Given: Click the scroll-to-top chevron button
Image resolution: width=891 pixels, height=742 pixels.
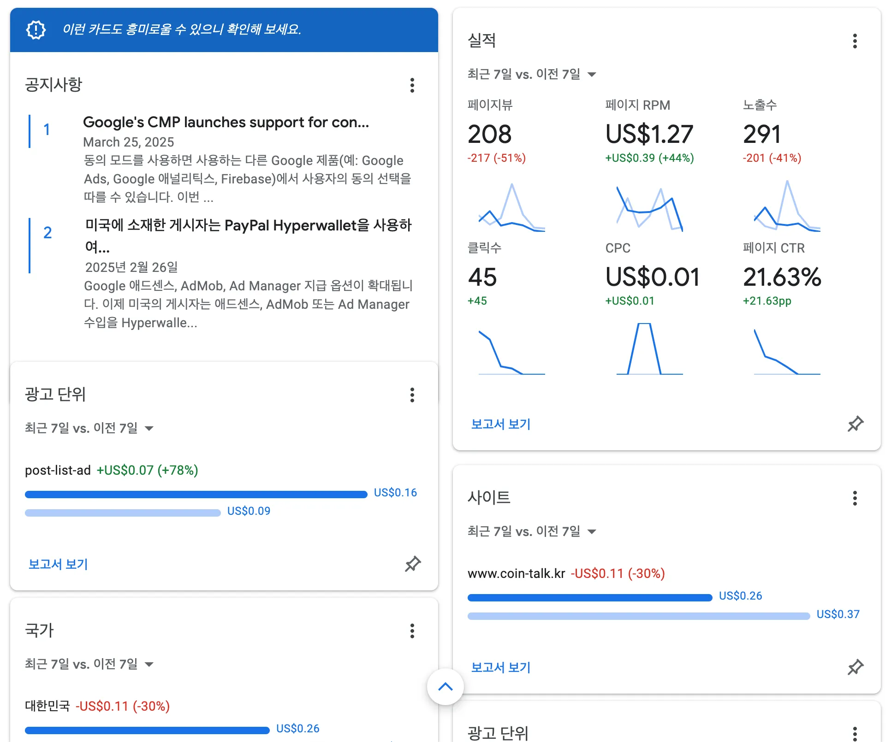Looking at the screenshot, I should 445,687.
